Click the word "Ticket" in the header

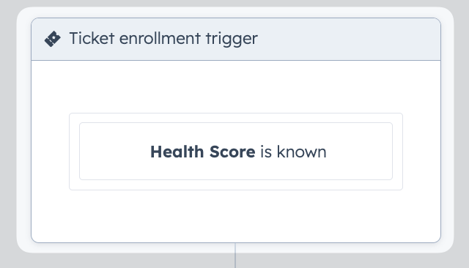point(92,38)
